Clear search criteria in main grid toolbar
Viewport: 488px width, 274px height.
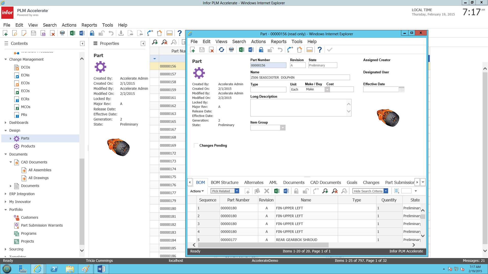164,42
